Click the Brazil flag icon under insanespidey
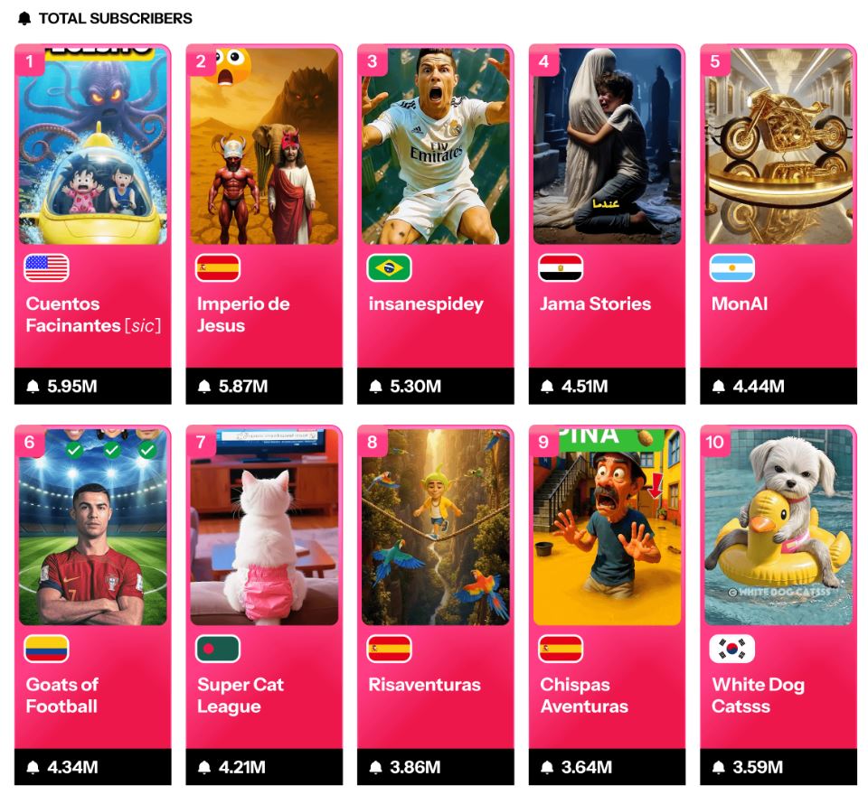Image resolution: width=868 pixels, height=795 pixels. (389, 267)
